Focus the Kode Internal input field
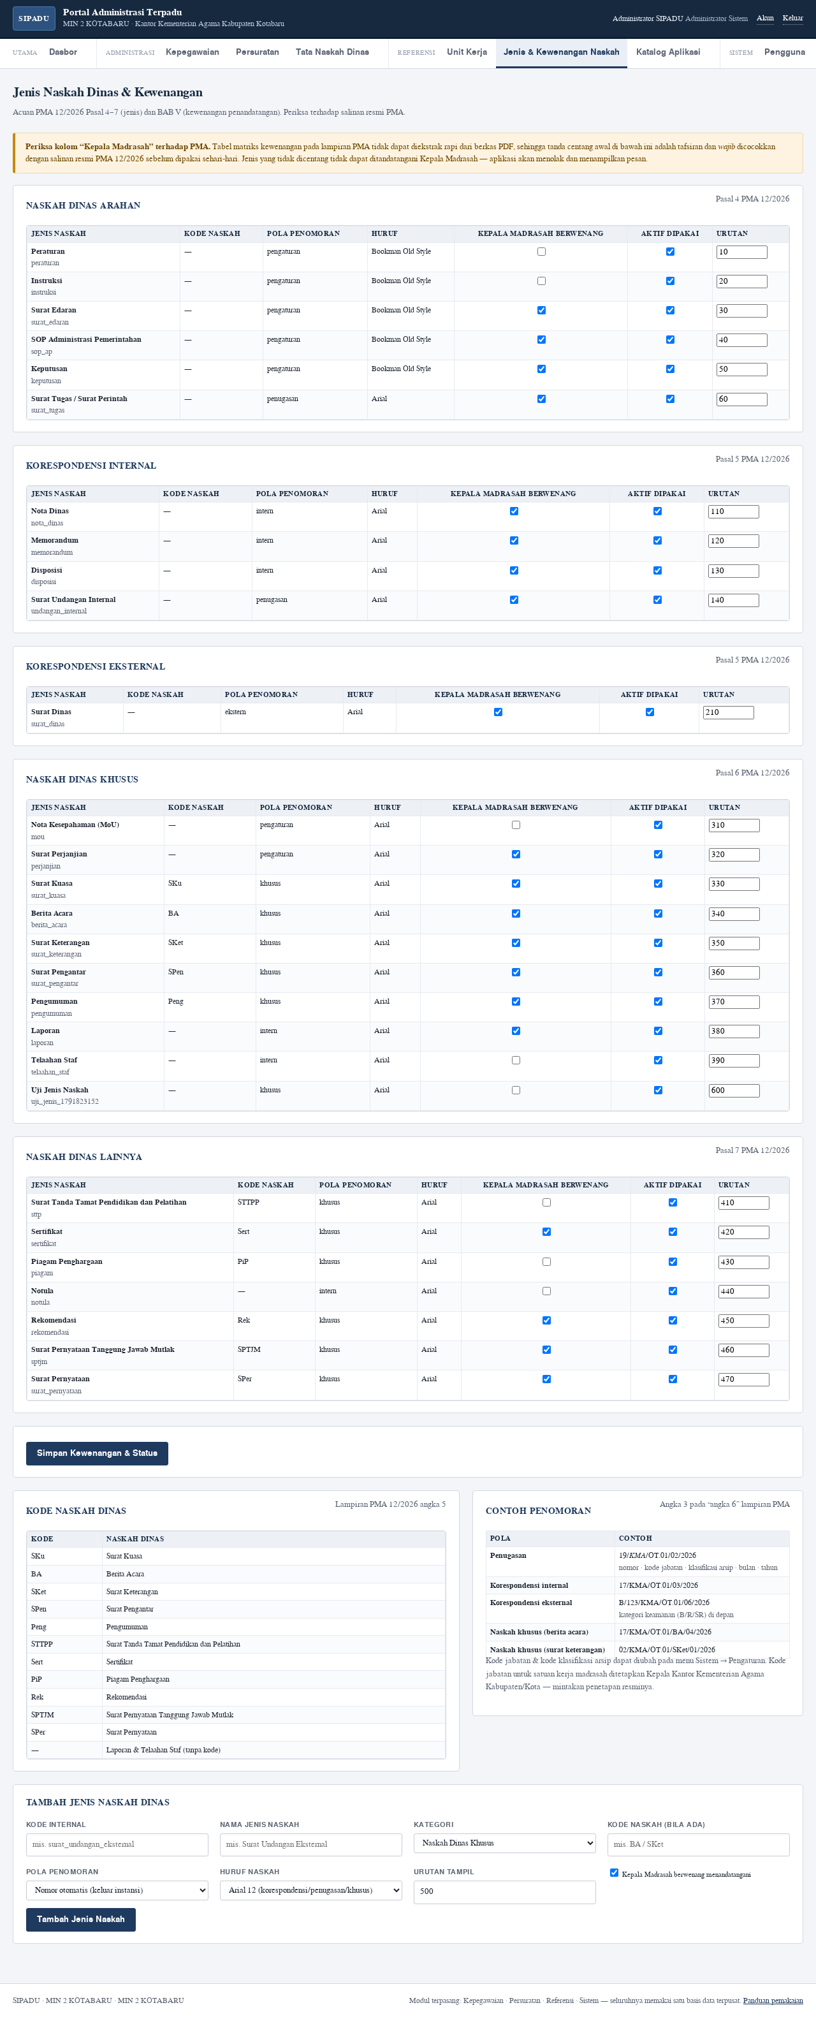The height and width of the screenshot is (2026, 816). [117, 1844]
